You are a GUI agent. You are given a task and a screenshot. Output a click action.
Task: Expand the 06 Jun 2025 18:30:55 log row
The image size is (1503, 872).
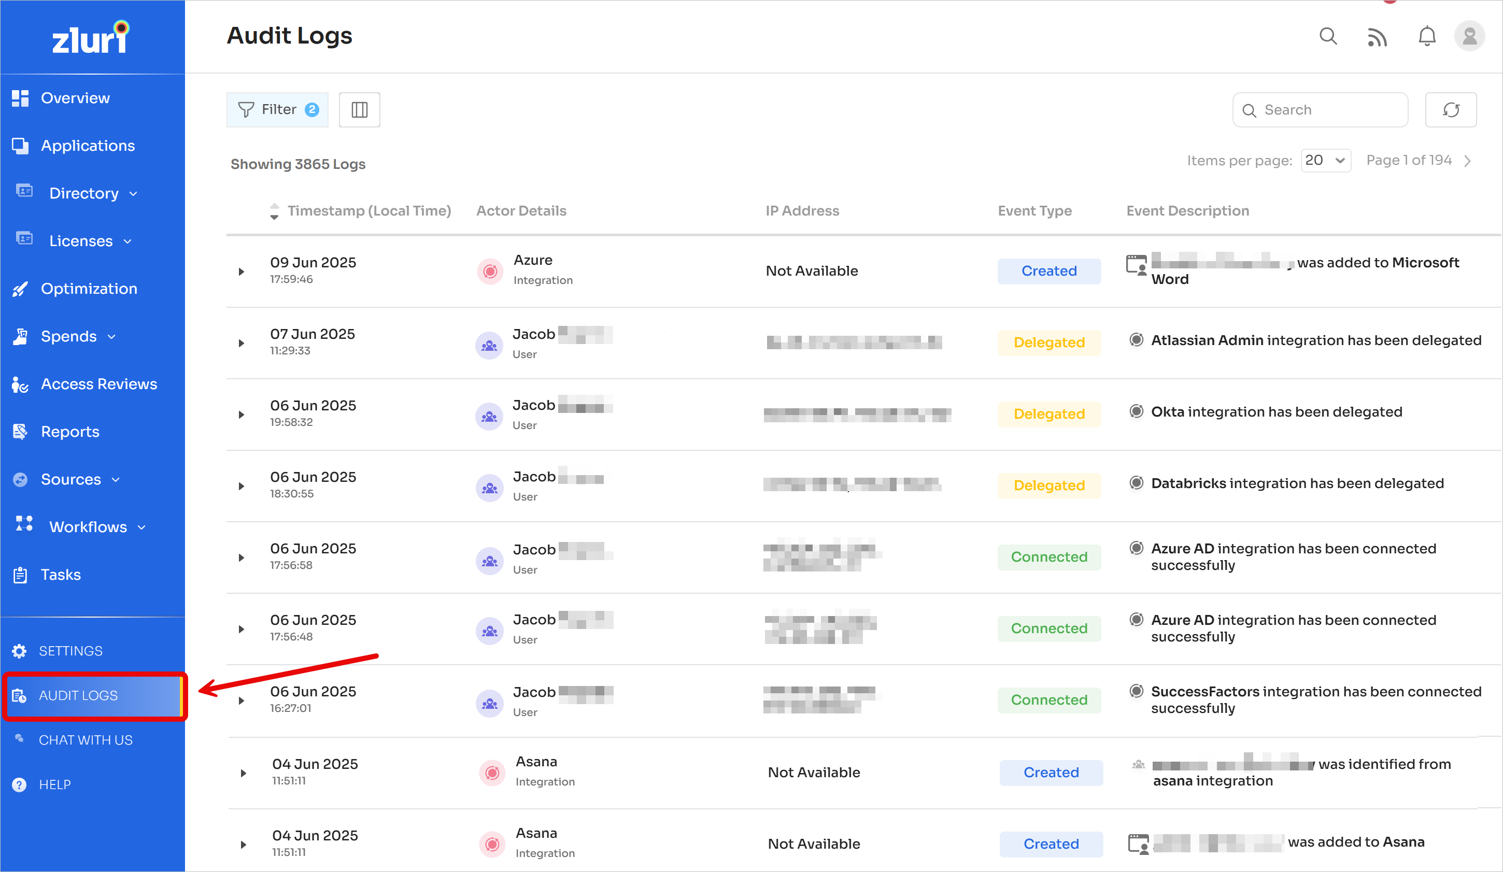[241, 486]
